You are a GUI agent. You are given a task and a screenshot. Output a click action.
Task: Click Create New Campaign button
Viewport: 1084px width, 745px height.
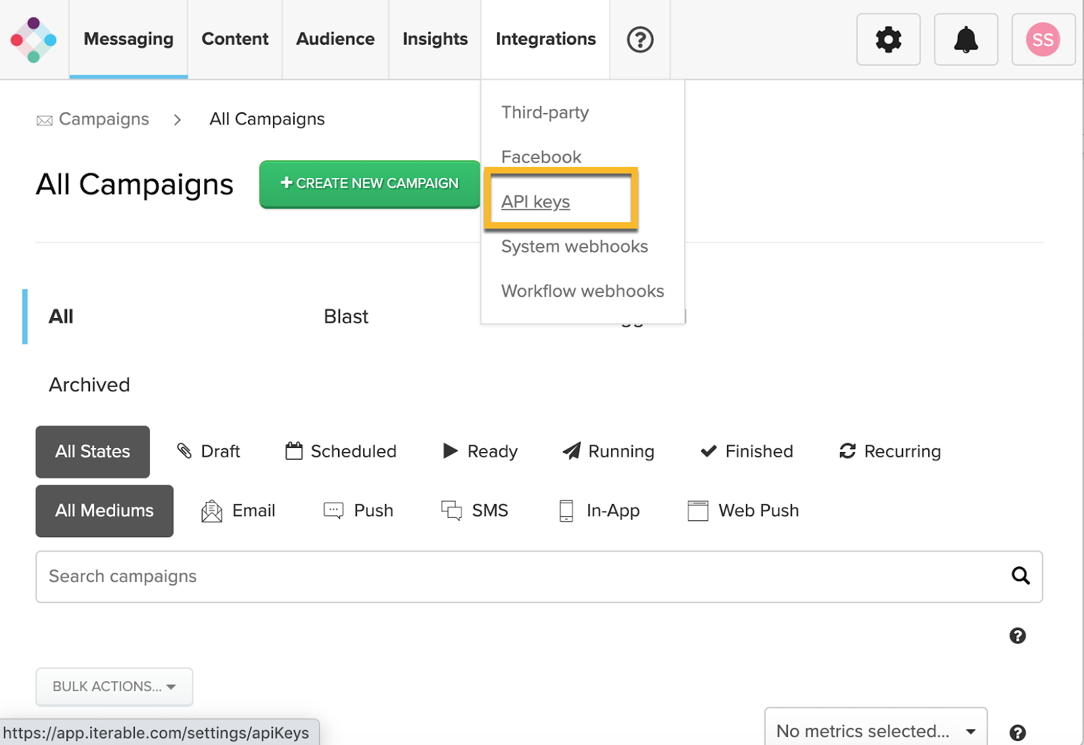click(x=369, y=183)
